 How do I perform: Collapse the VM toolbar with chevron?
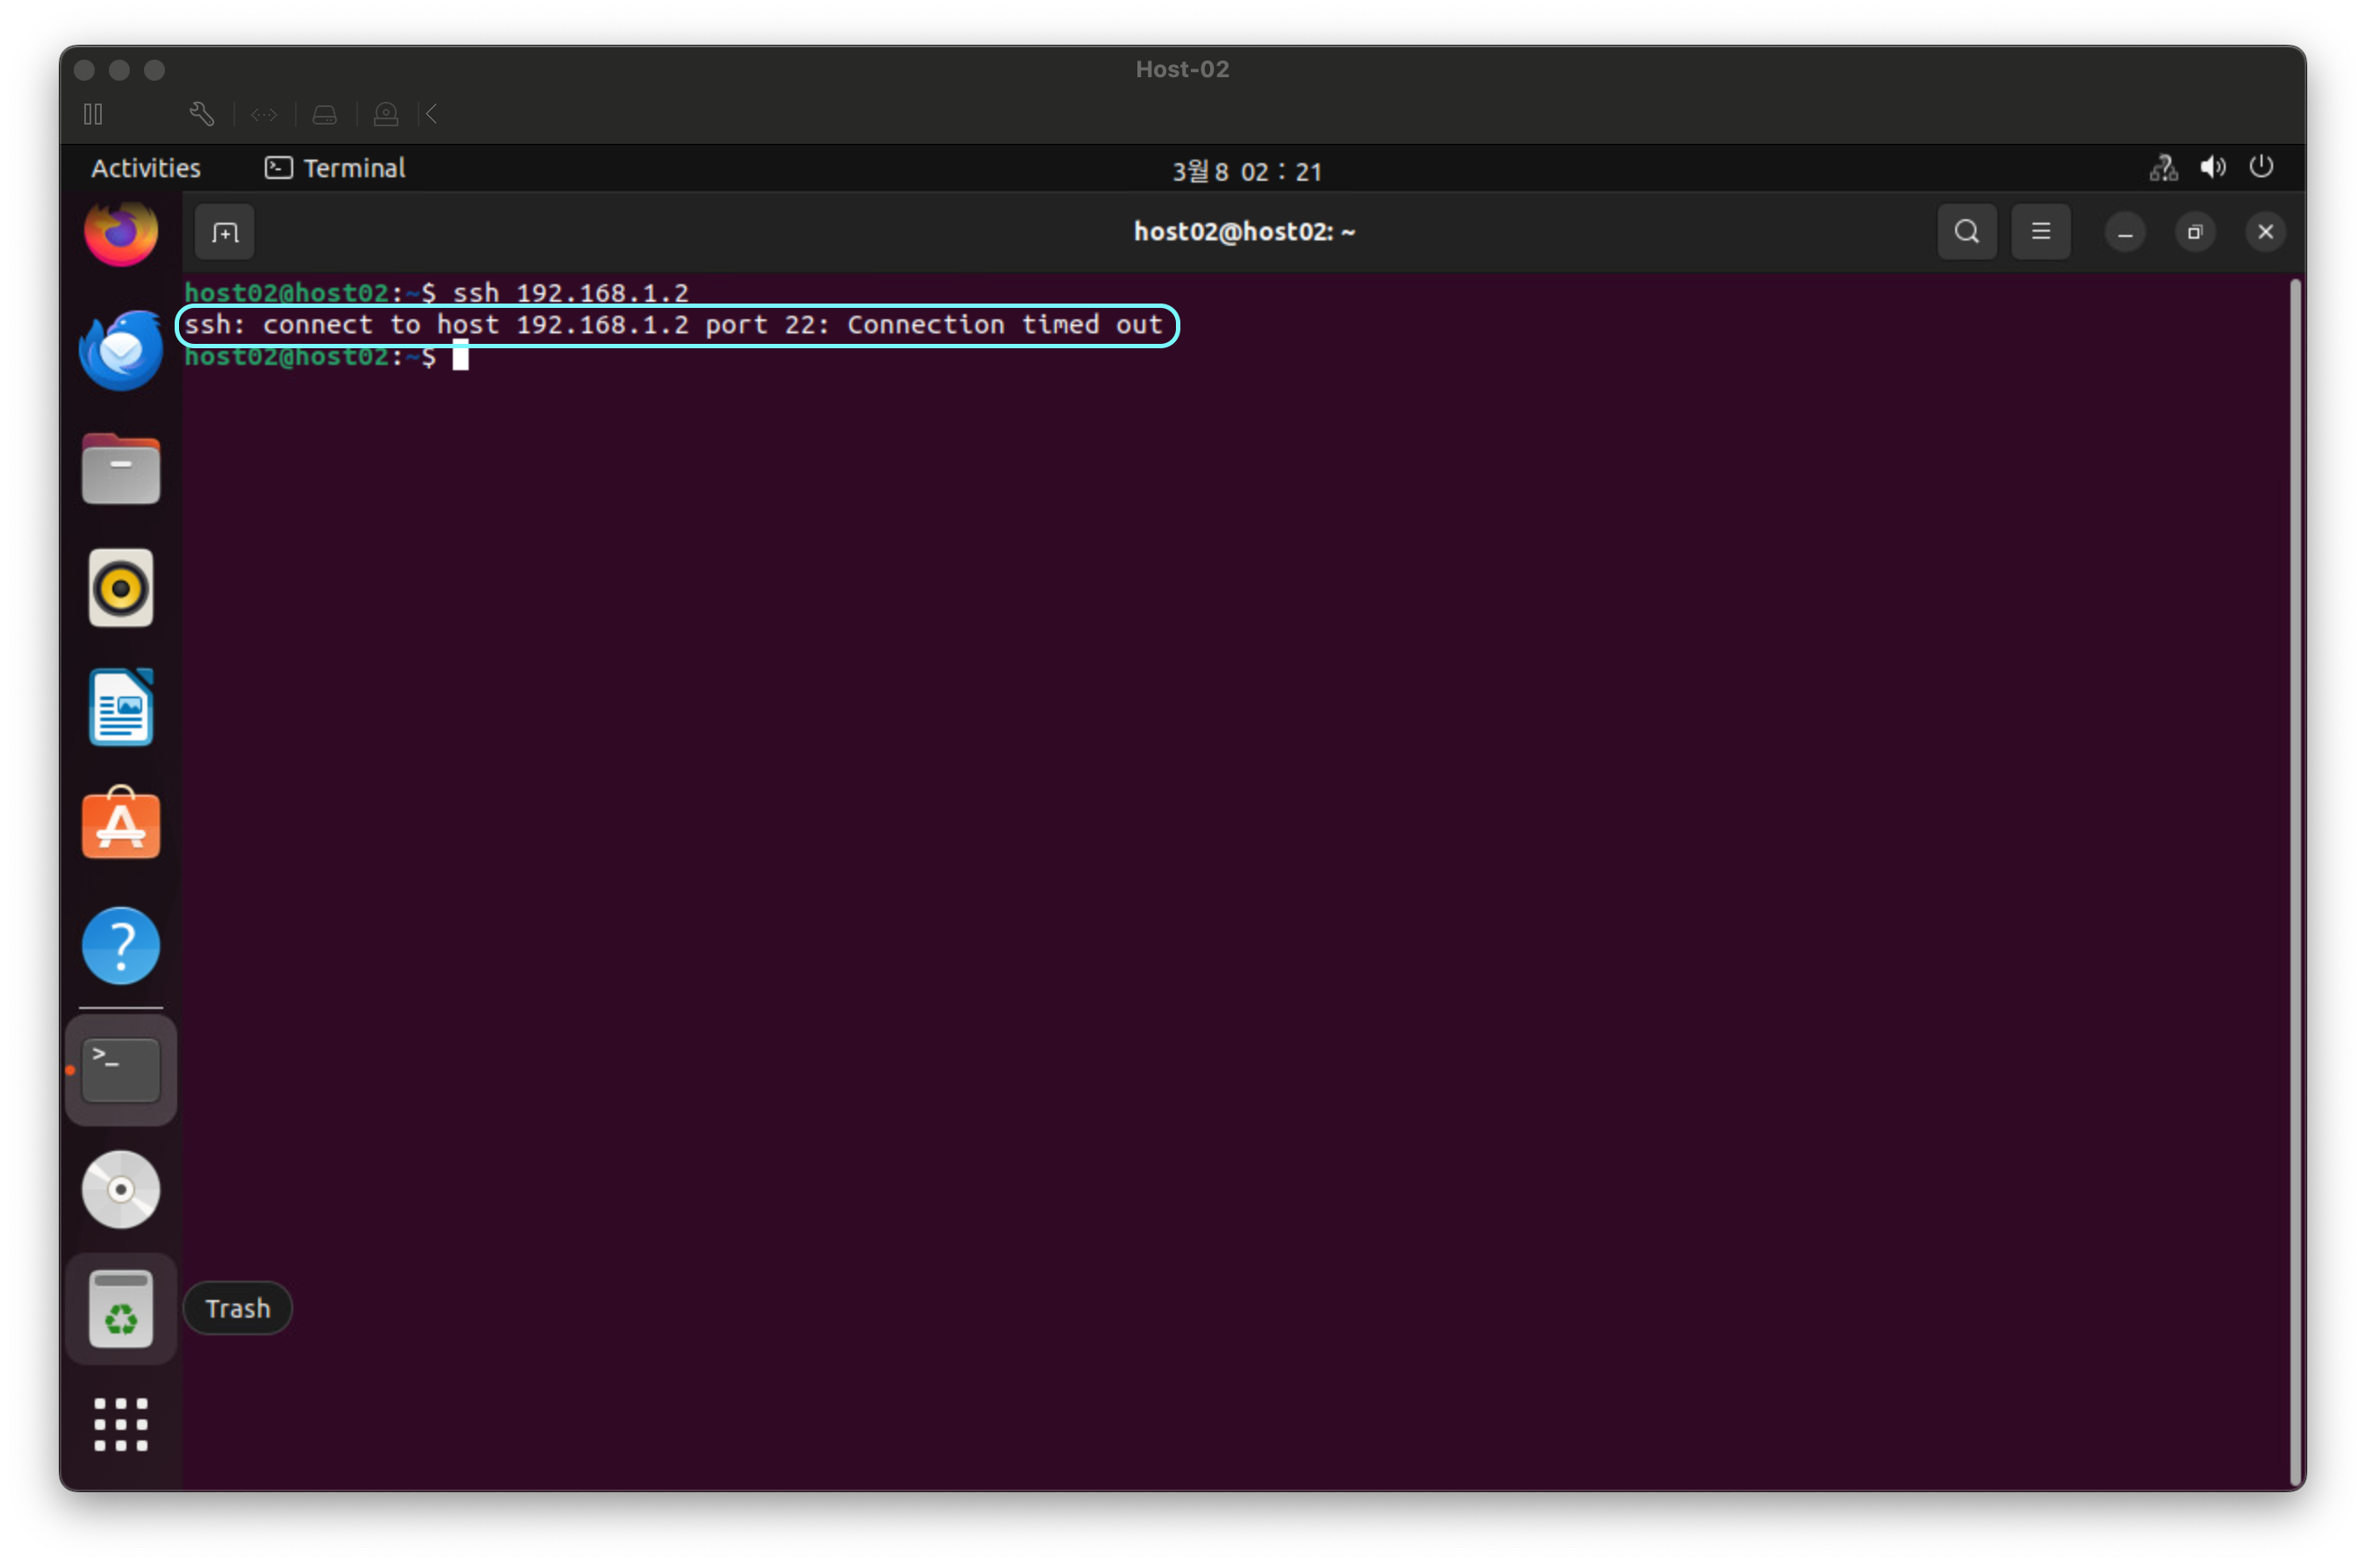(x=431, y=115)
